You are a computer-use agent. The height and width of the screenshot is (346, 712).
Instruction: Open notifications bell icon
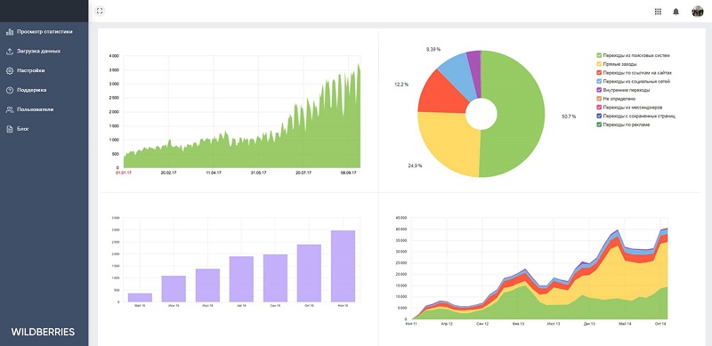click(676, 12)
